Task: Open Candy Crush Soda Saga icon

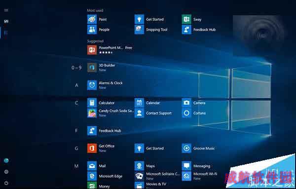Action: coord(92,113)
